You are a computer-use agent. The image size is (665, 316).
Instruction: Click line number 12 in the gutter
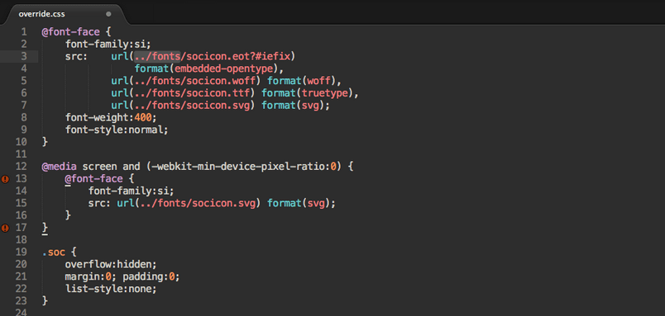click(22, 166)
